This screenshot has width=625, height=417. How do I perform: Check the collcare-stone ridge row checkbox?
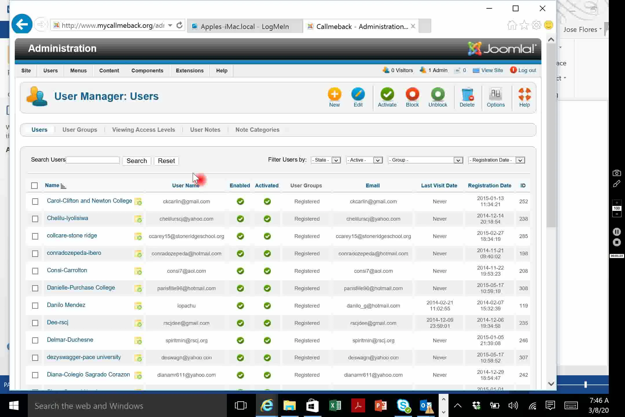pyautogui.click(x=35, y=236)
